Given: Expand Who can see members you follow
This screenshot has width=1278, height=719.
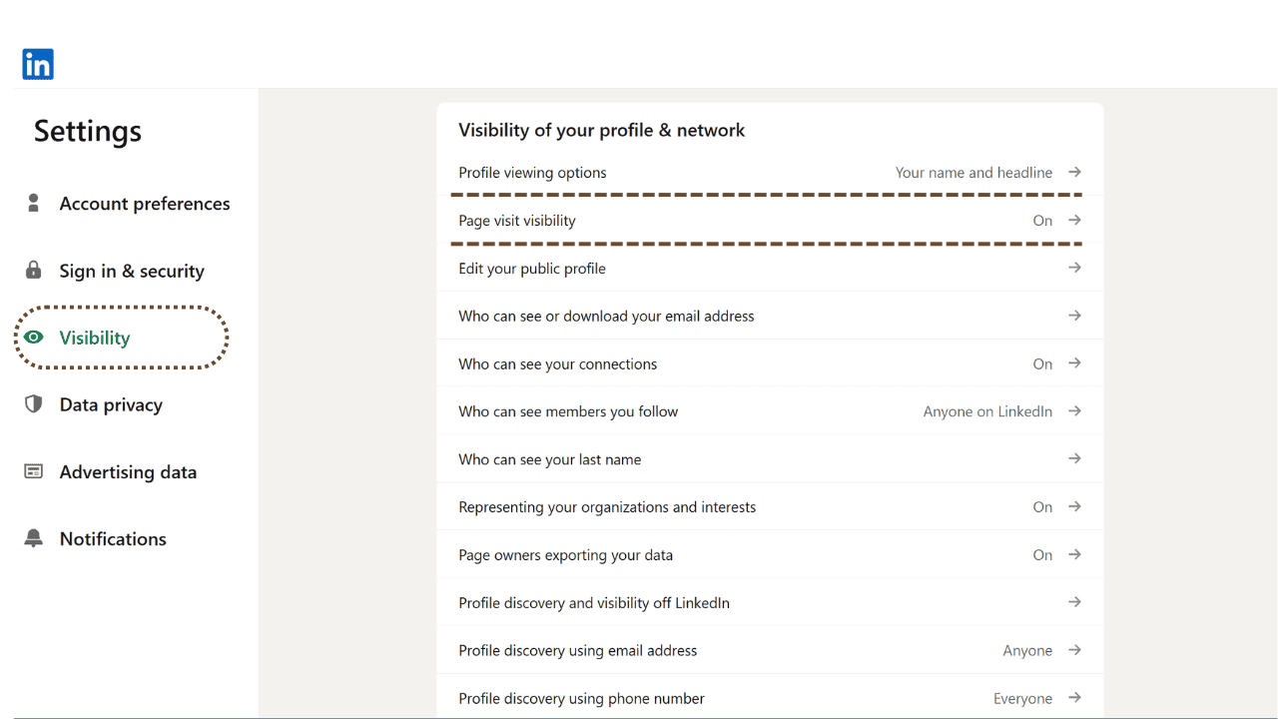Looking at the screenshot, I should 1074,411.
